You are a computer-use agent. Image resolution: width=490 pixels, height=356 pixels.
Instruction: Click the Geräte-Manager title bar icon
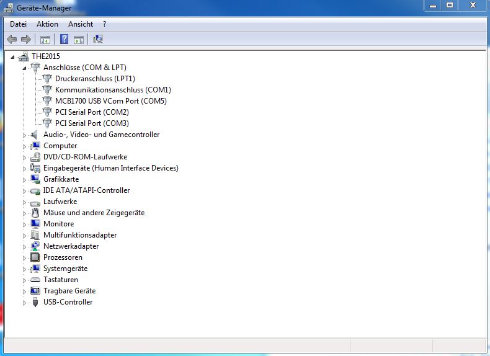coord(8,8)
